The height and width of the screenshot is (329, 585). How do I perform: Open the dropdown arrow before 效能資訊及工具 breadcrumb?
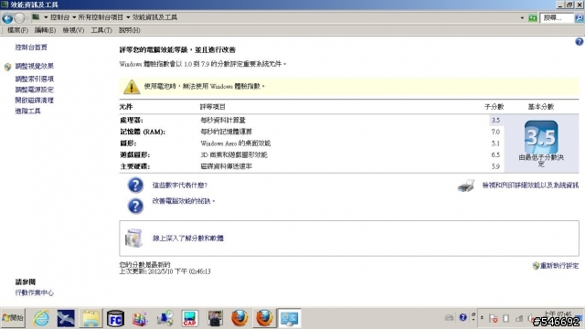[x=128, y=17]
